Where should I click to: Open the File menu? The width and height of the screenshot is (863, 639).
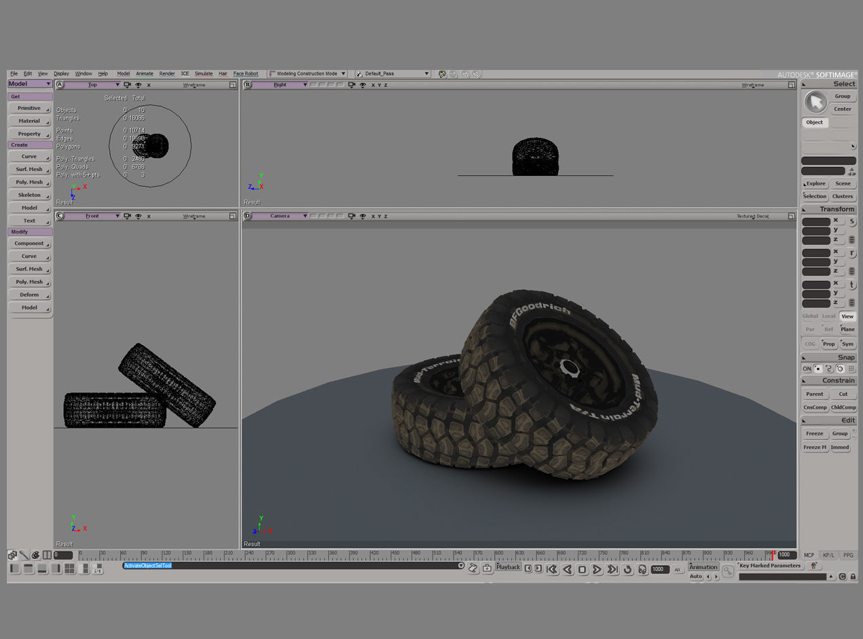click(x=14, y=73)
